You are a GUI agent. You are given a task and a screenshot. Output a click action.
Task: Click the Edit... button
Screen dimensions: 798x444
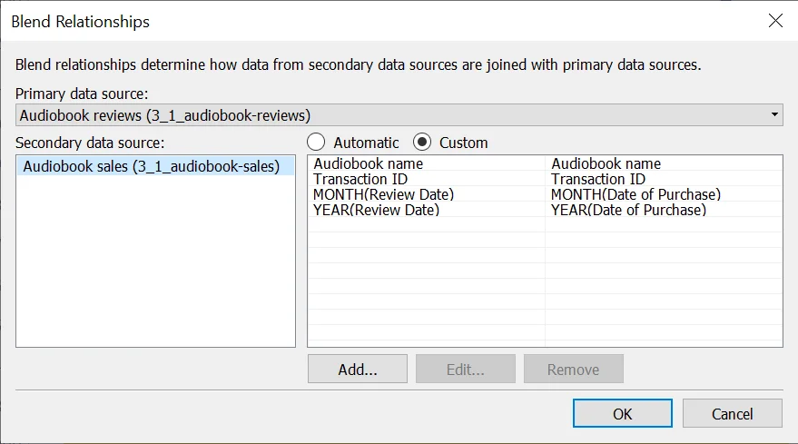click(x=465, y=370)
